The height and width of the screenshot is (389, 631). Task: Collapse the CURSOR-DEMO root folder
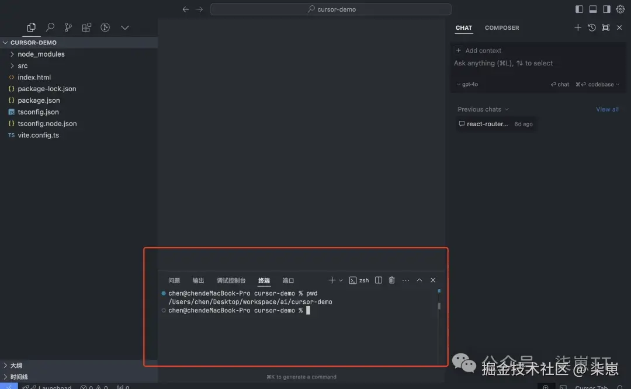tap(79, 43)
